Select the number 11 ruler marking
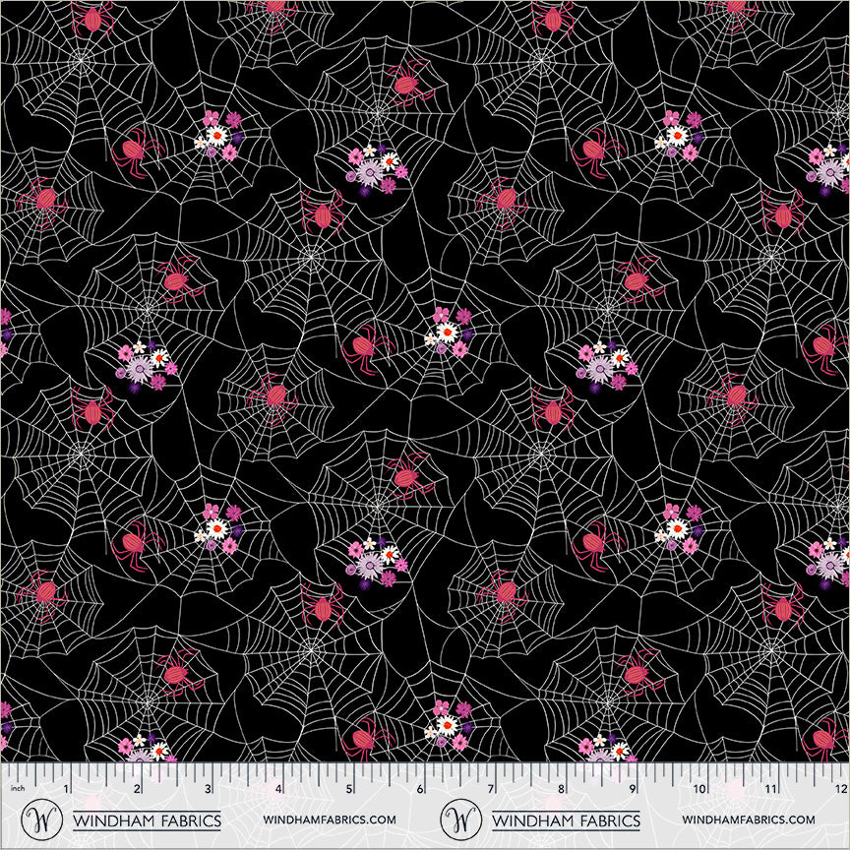This screenshot has width=850, height=850. [770, 788]
